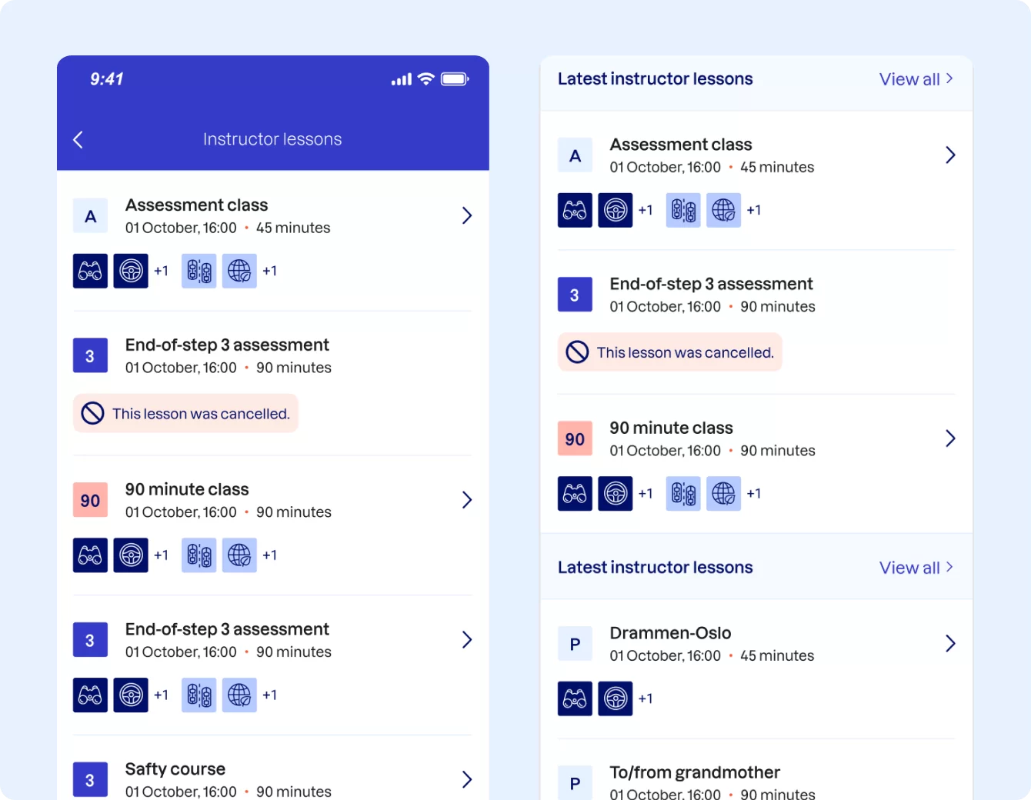Open right panel's 90 minute class via its chevron
Image resolution: width=1031 pixels, height=800 pixels.
pos(950,438)
